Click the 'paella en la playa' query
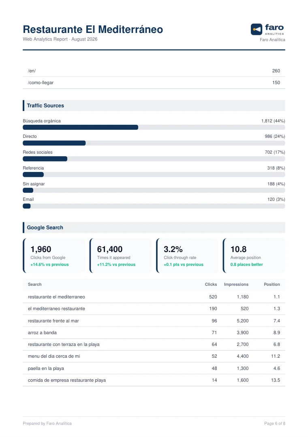The image size is (308, 437). coord(46,368)
